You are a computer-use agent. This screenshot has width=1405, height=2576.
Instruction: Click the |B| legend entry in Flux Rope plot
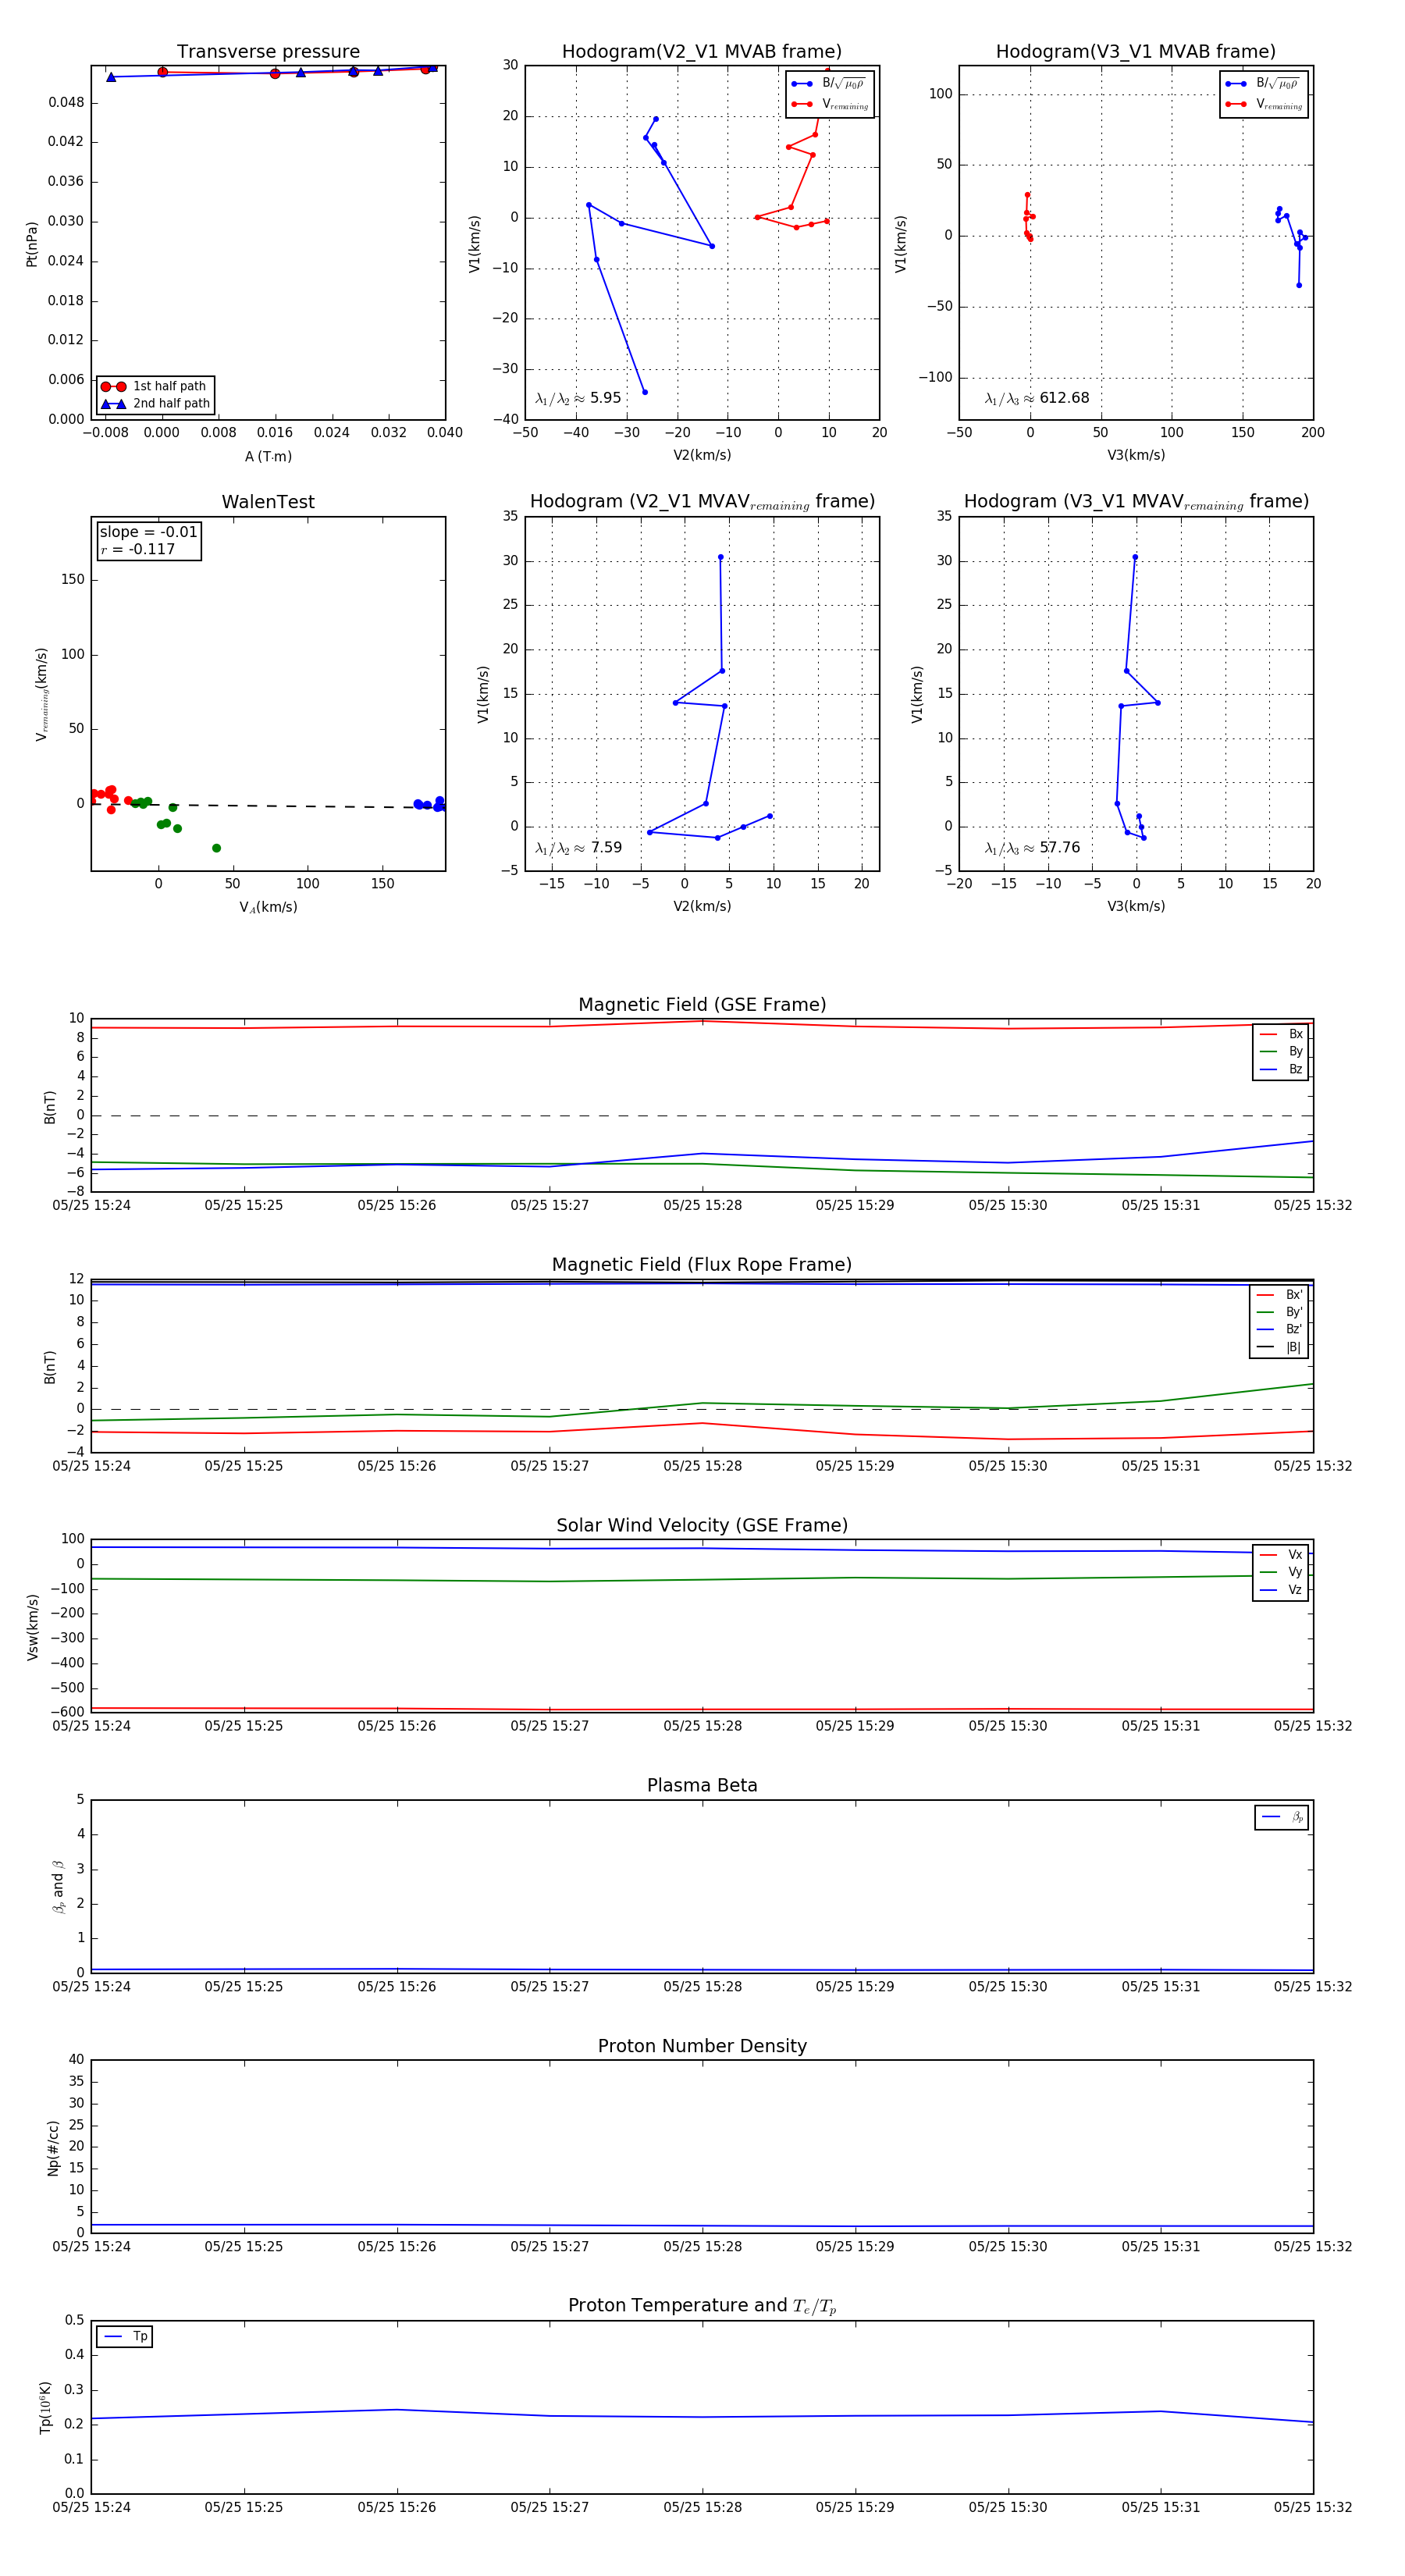(1280, 1347)
